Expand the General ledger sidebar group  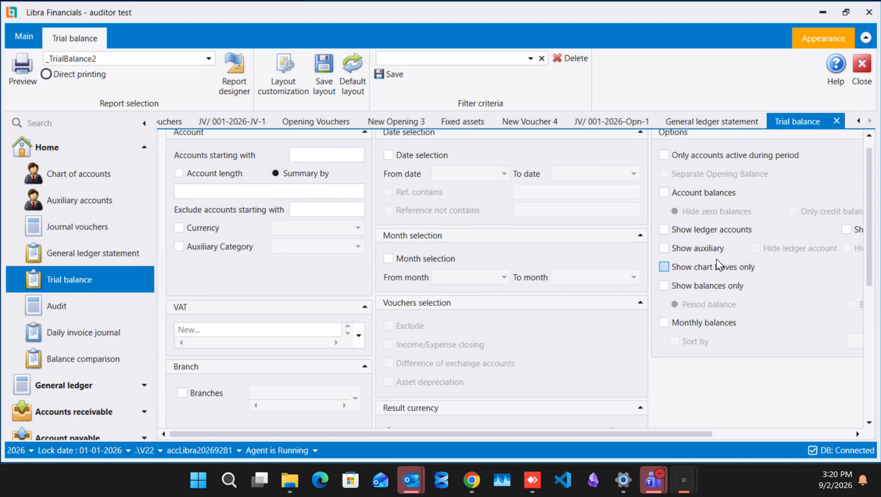pyautogui.click(x=144, y=385)
